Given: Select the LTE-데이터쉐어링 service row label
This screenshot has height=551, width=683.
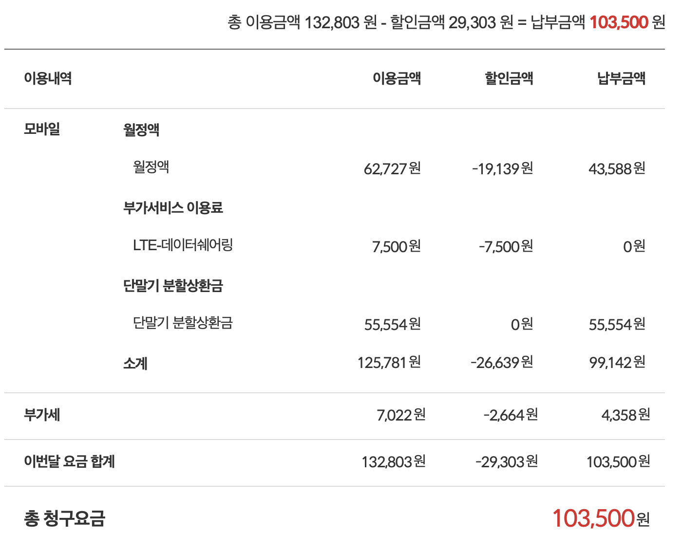Looking at the screenshot, I should tap(183, 245).
